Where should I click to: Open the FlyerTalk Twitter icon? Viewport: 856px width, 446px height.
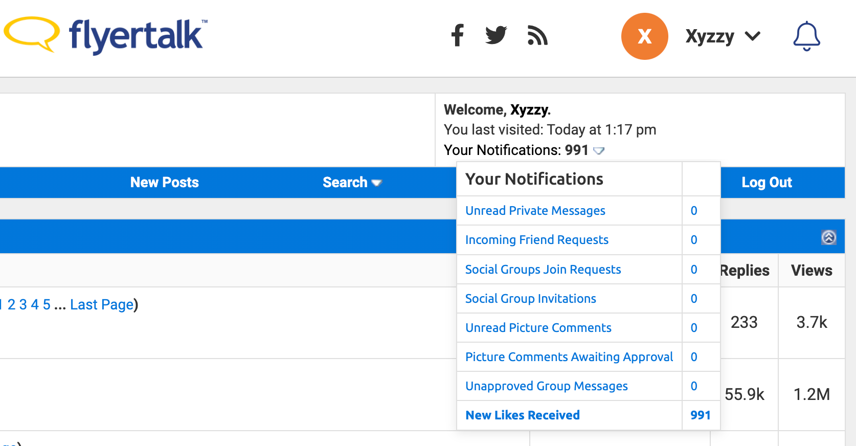coord(496,35)
